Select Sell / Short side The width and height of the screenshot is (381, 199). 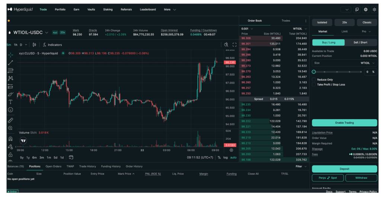tap(360, 42)
